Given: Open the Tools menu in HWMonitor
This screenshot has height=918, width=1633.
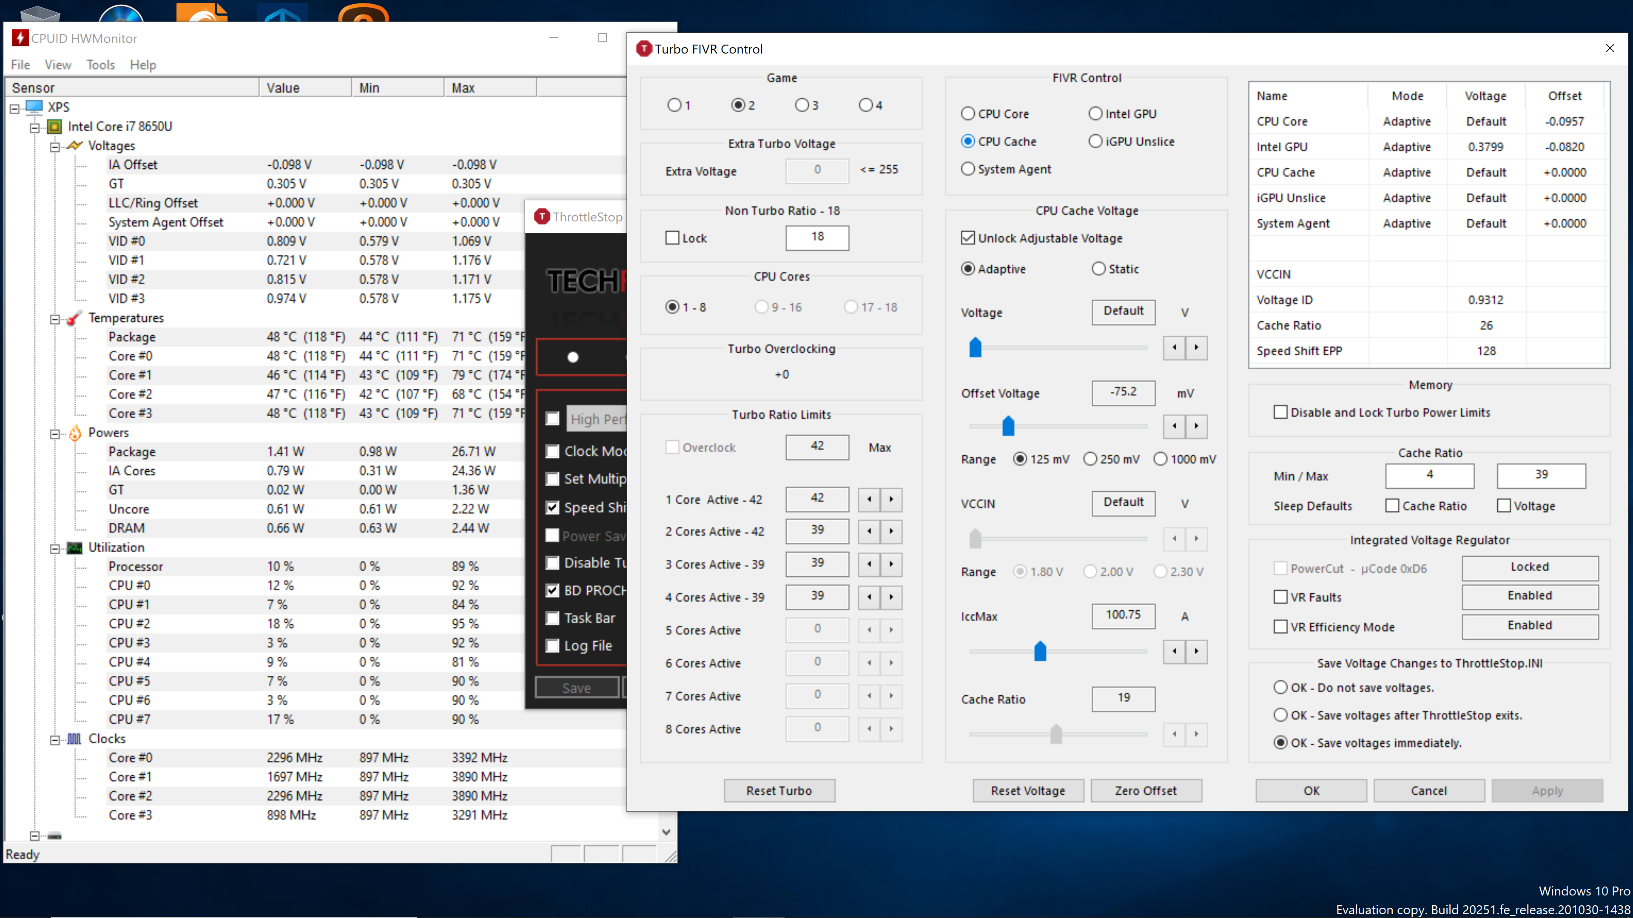Looking at the screenshot, I should [x=100, y=65].
